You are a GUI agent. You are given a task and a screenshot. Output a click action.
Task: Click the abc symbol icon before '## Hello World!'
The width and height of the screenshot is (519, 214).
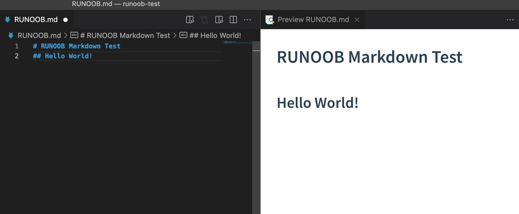[x=183, y=35]
